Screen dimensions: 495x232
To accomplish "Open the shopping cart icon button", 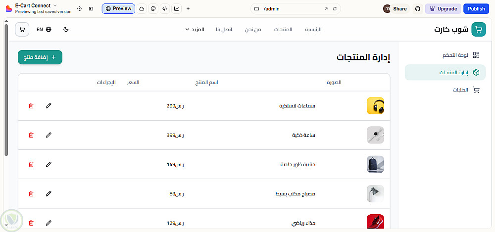I will pyautogui.click(x=22, y=29).
